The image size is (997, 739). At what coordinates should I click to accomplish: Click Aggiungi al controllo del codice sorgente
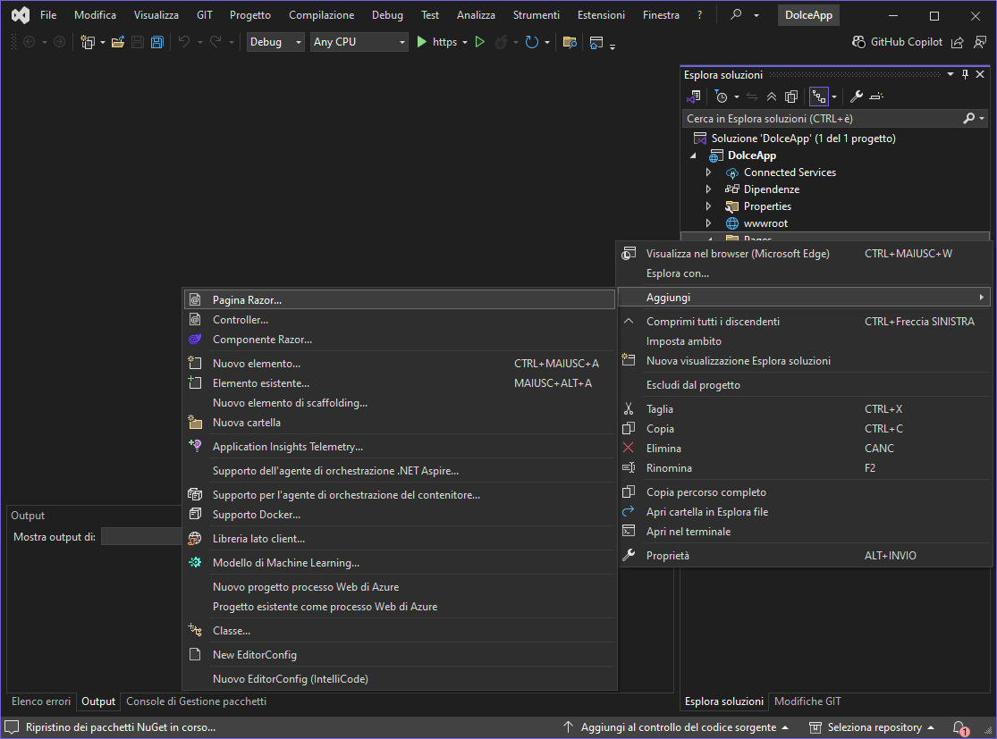tap(677, 727)
